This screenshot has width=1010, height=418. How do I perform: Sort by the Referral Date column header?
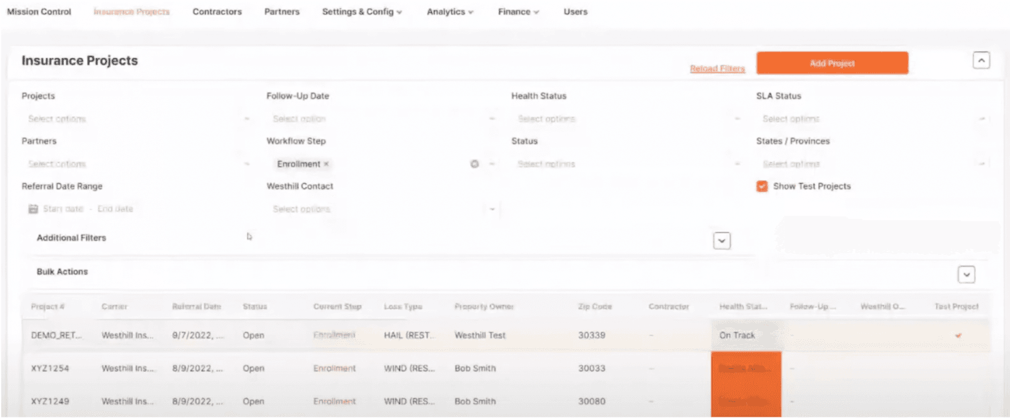[x=196, y=306]
